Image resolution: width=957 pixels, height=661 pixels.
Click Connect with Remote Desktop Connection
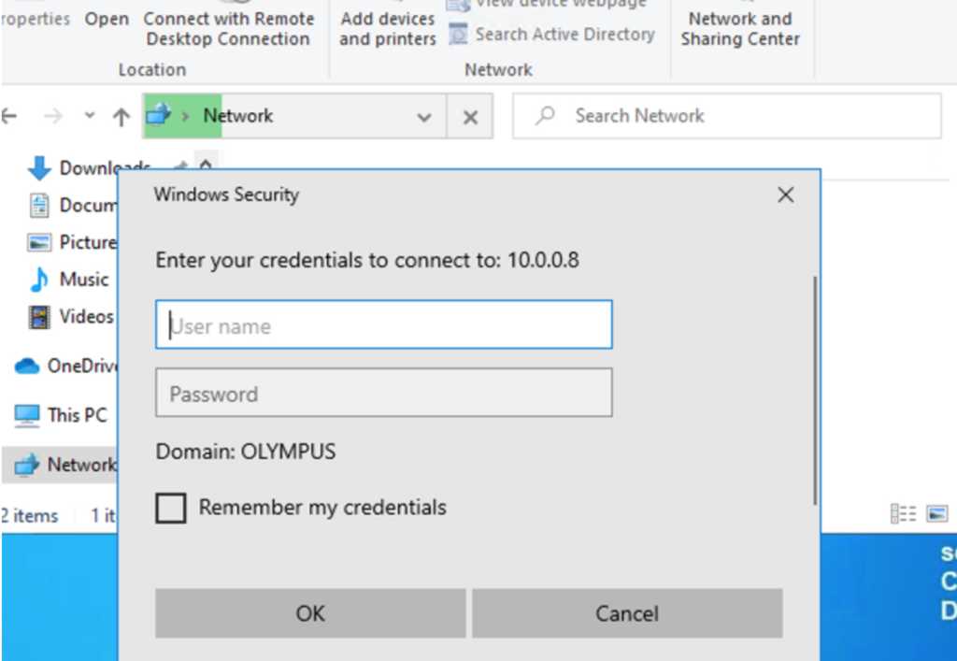228,29
